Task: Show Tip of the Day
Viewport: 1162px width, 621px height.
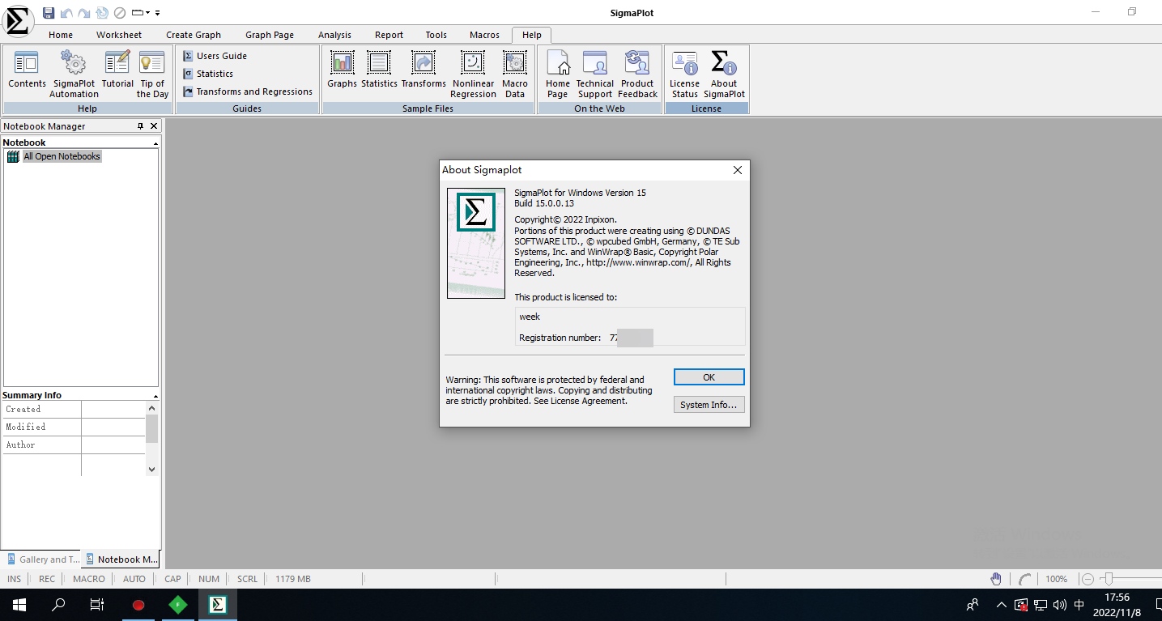Action: point(152,74)
